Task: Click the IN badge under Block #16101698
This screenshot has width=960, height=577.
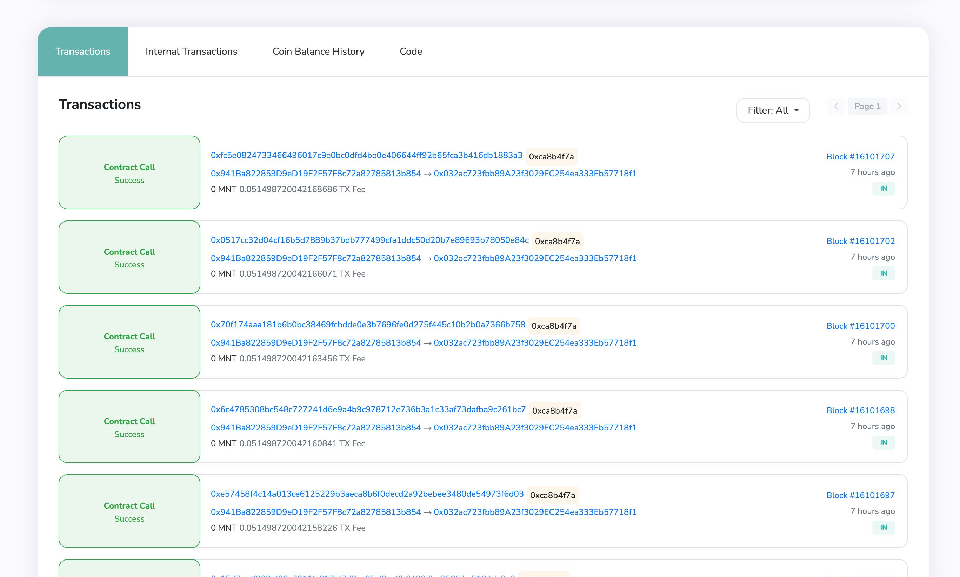Action: point(884,442)
